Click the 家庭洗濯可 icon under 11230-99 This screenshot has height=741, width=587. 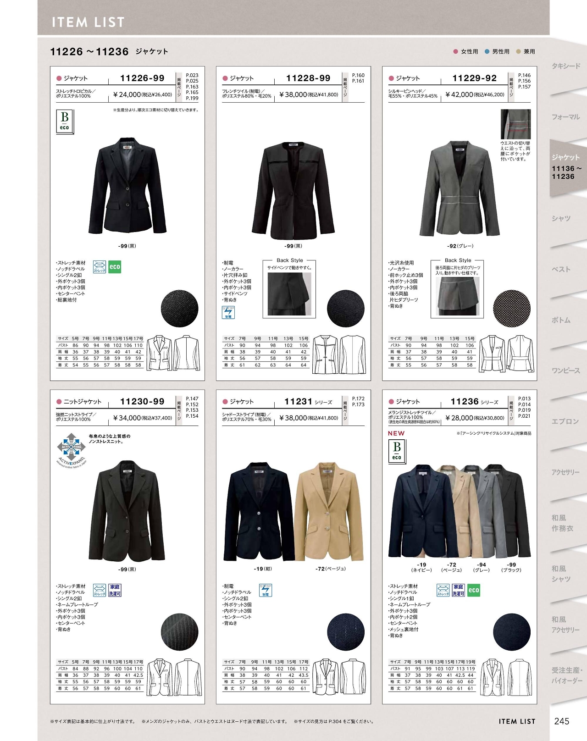[x=115, y=590]
